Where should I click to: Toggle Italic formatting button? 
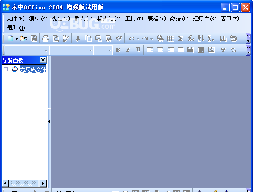pos(128,50)
